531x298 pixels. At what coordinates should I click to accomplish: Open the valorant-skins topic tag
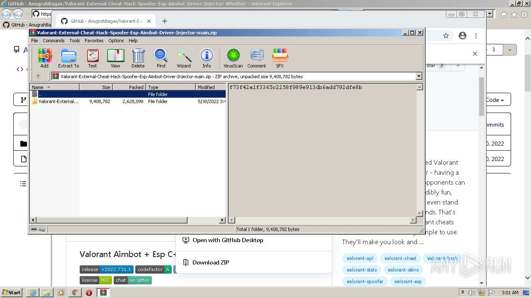click(x=403, y=270)
